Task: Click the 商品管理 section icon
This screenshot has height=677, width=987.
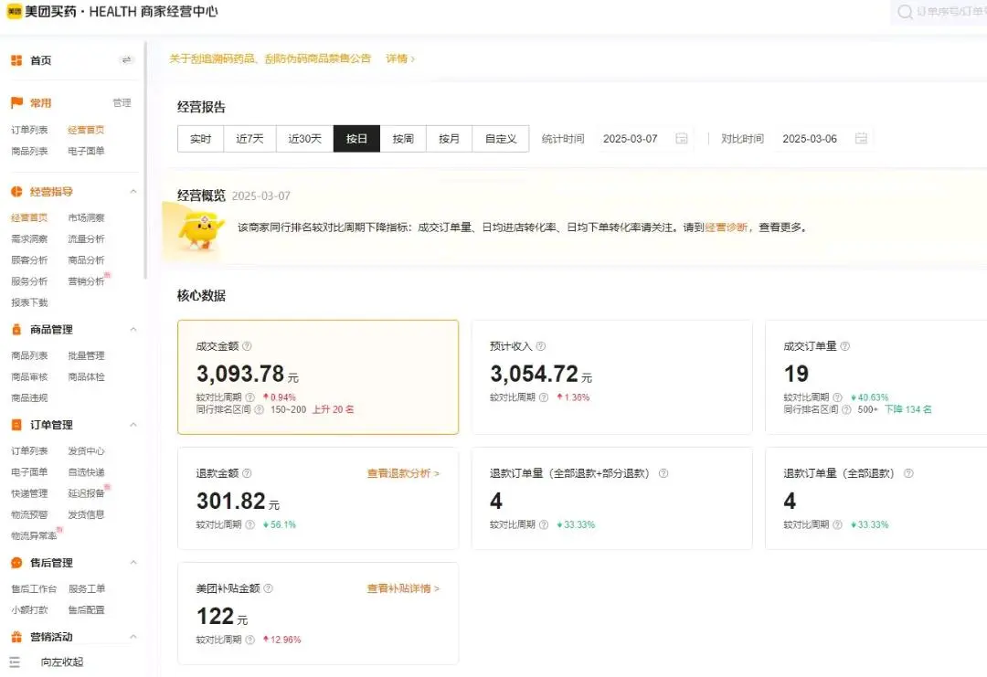Action: (x=16, y=329)
